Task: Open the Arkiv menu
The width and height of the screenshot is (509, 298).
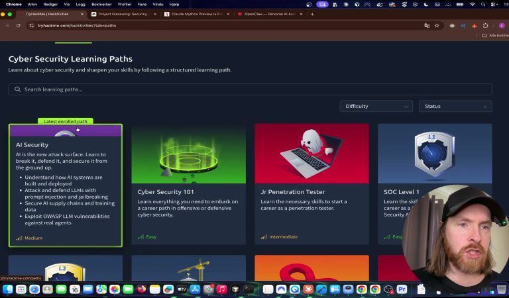Action: (x=32, y=4)
